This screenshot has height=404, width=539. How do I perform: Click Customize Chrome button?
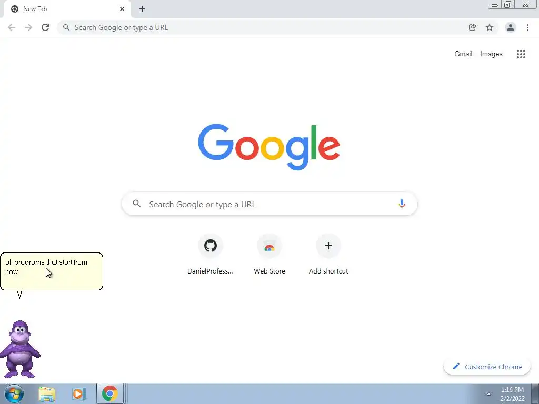point(487,367)
